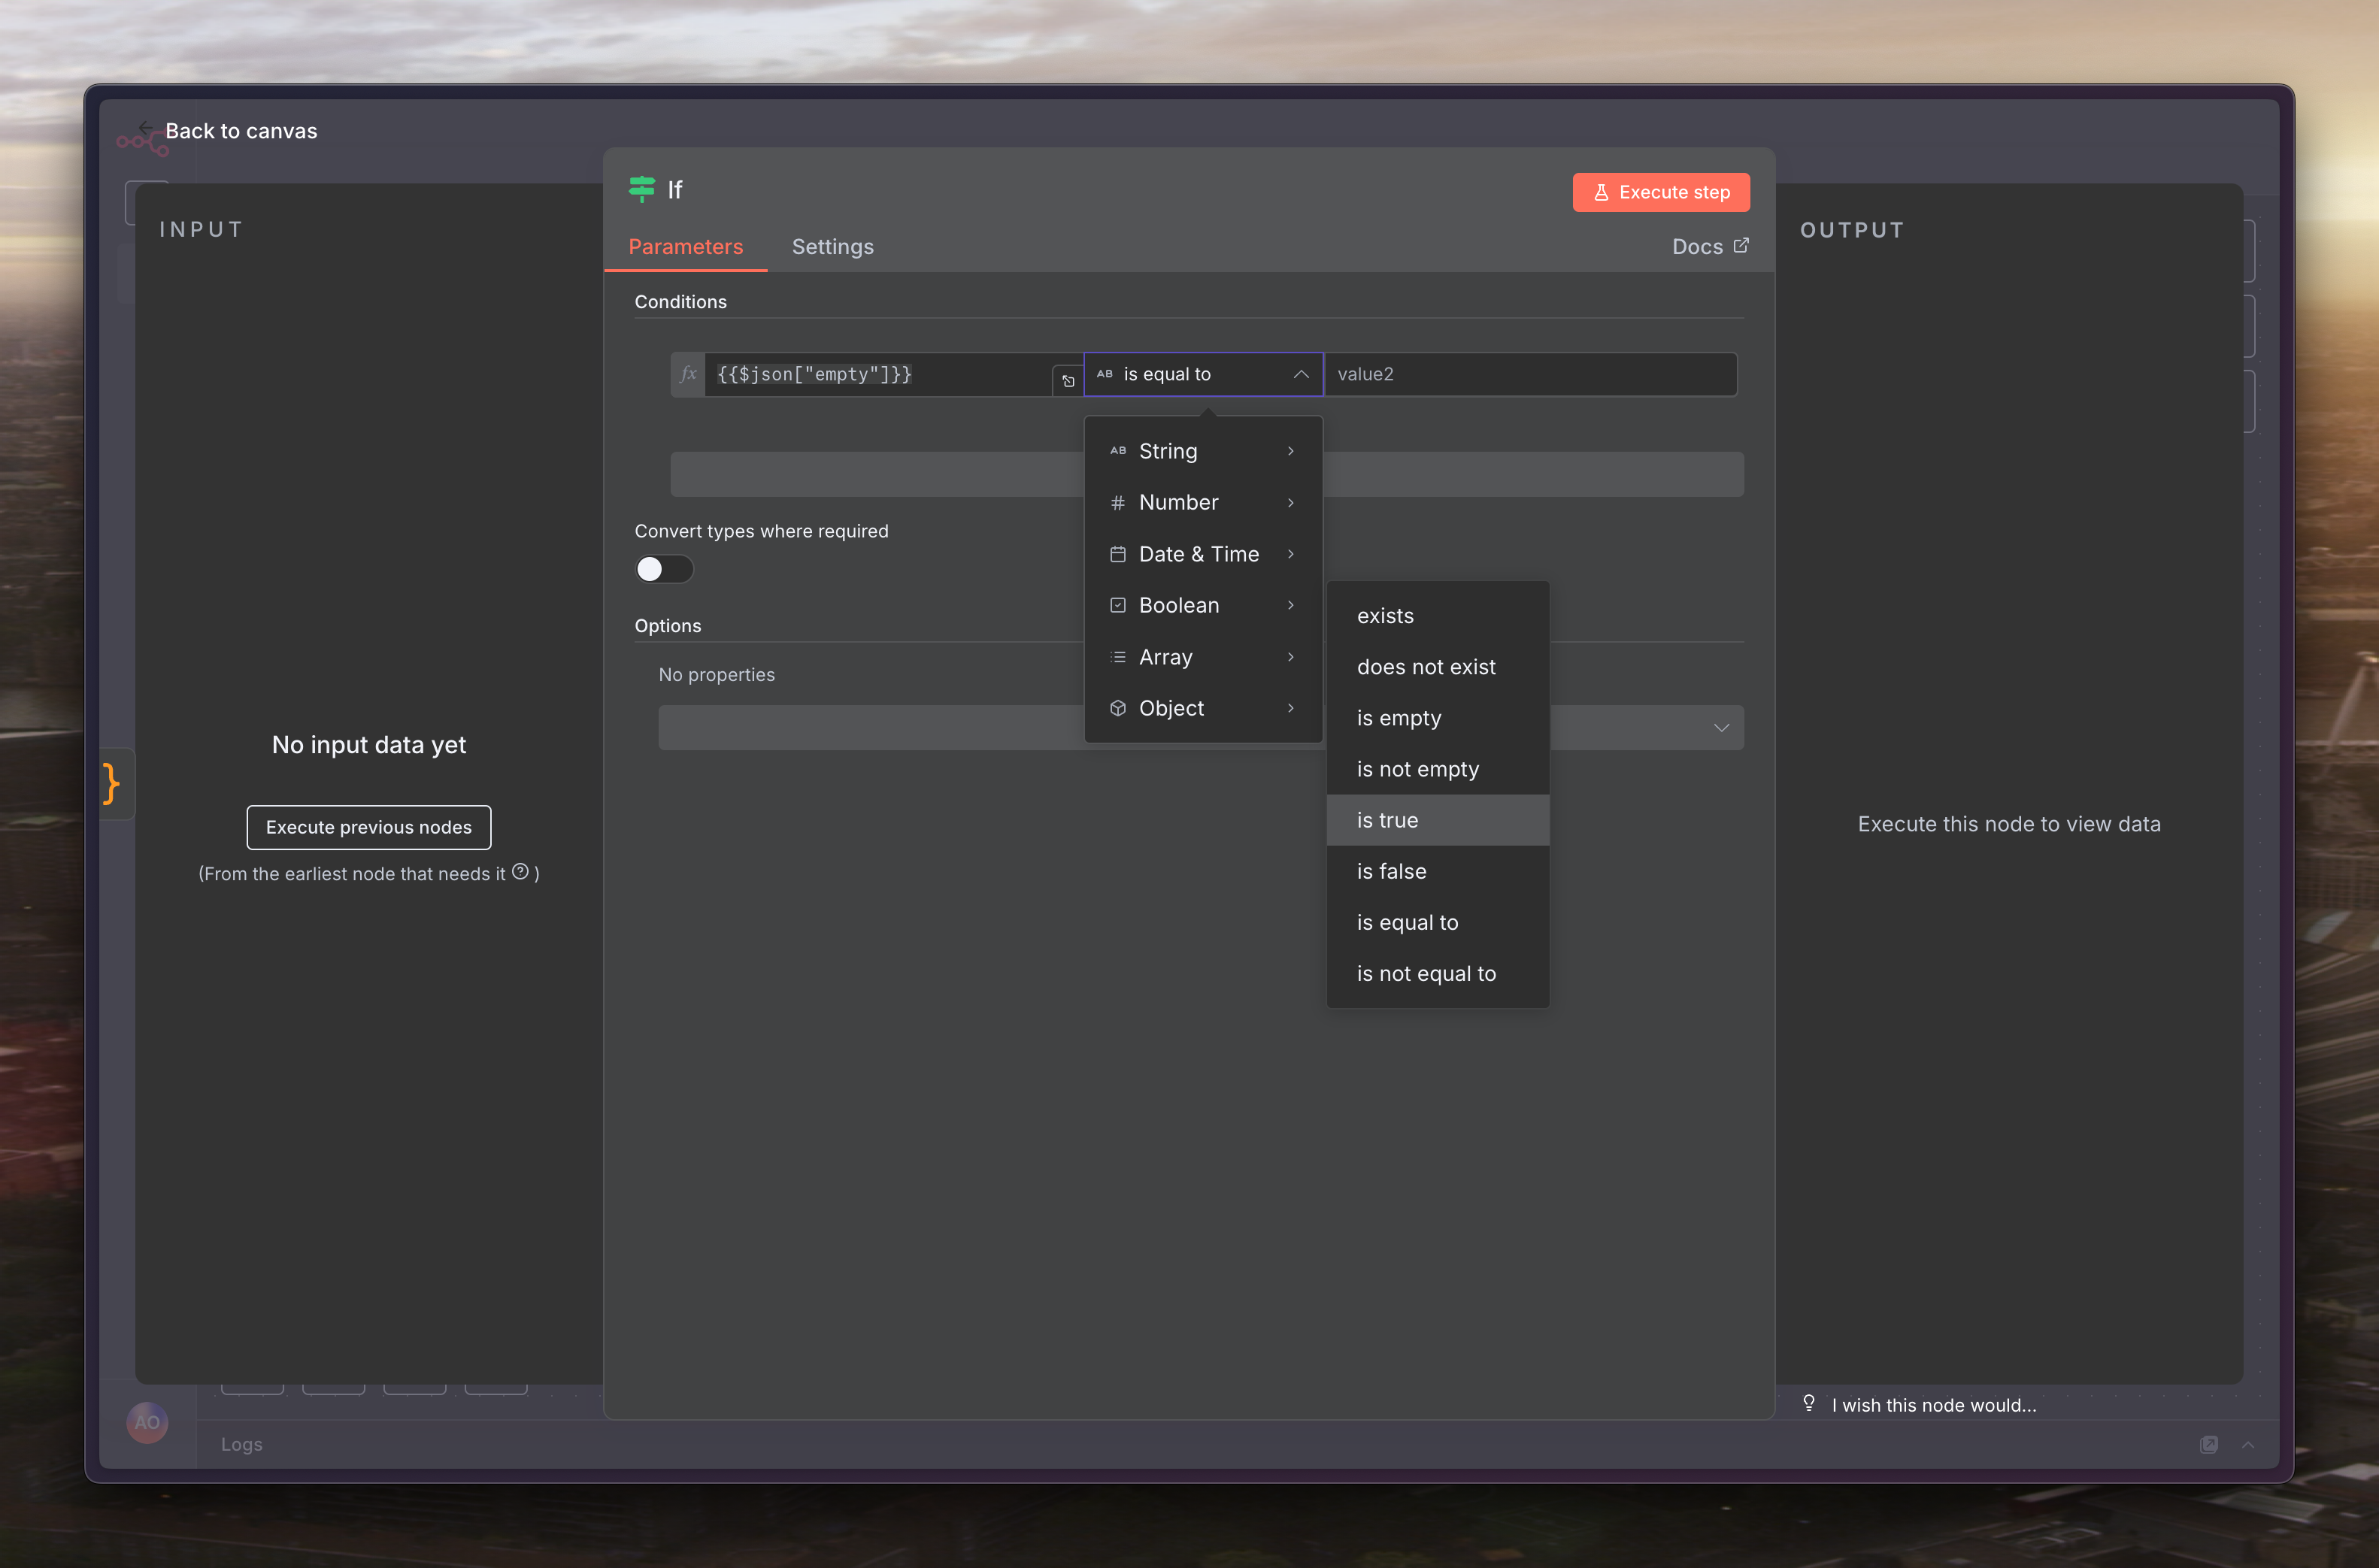Image resolution: width=2379 pixels, height=1568 pixels.
Task: Collapse the 'is equal to' operator dropdown
Action: pyautogui.click(x=1300, y=374)
